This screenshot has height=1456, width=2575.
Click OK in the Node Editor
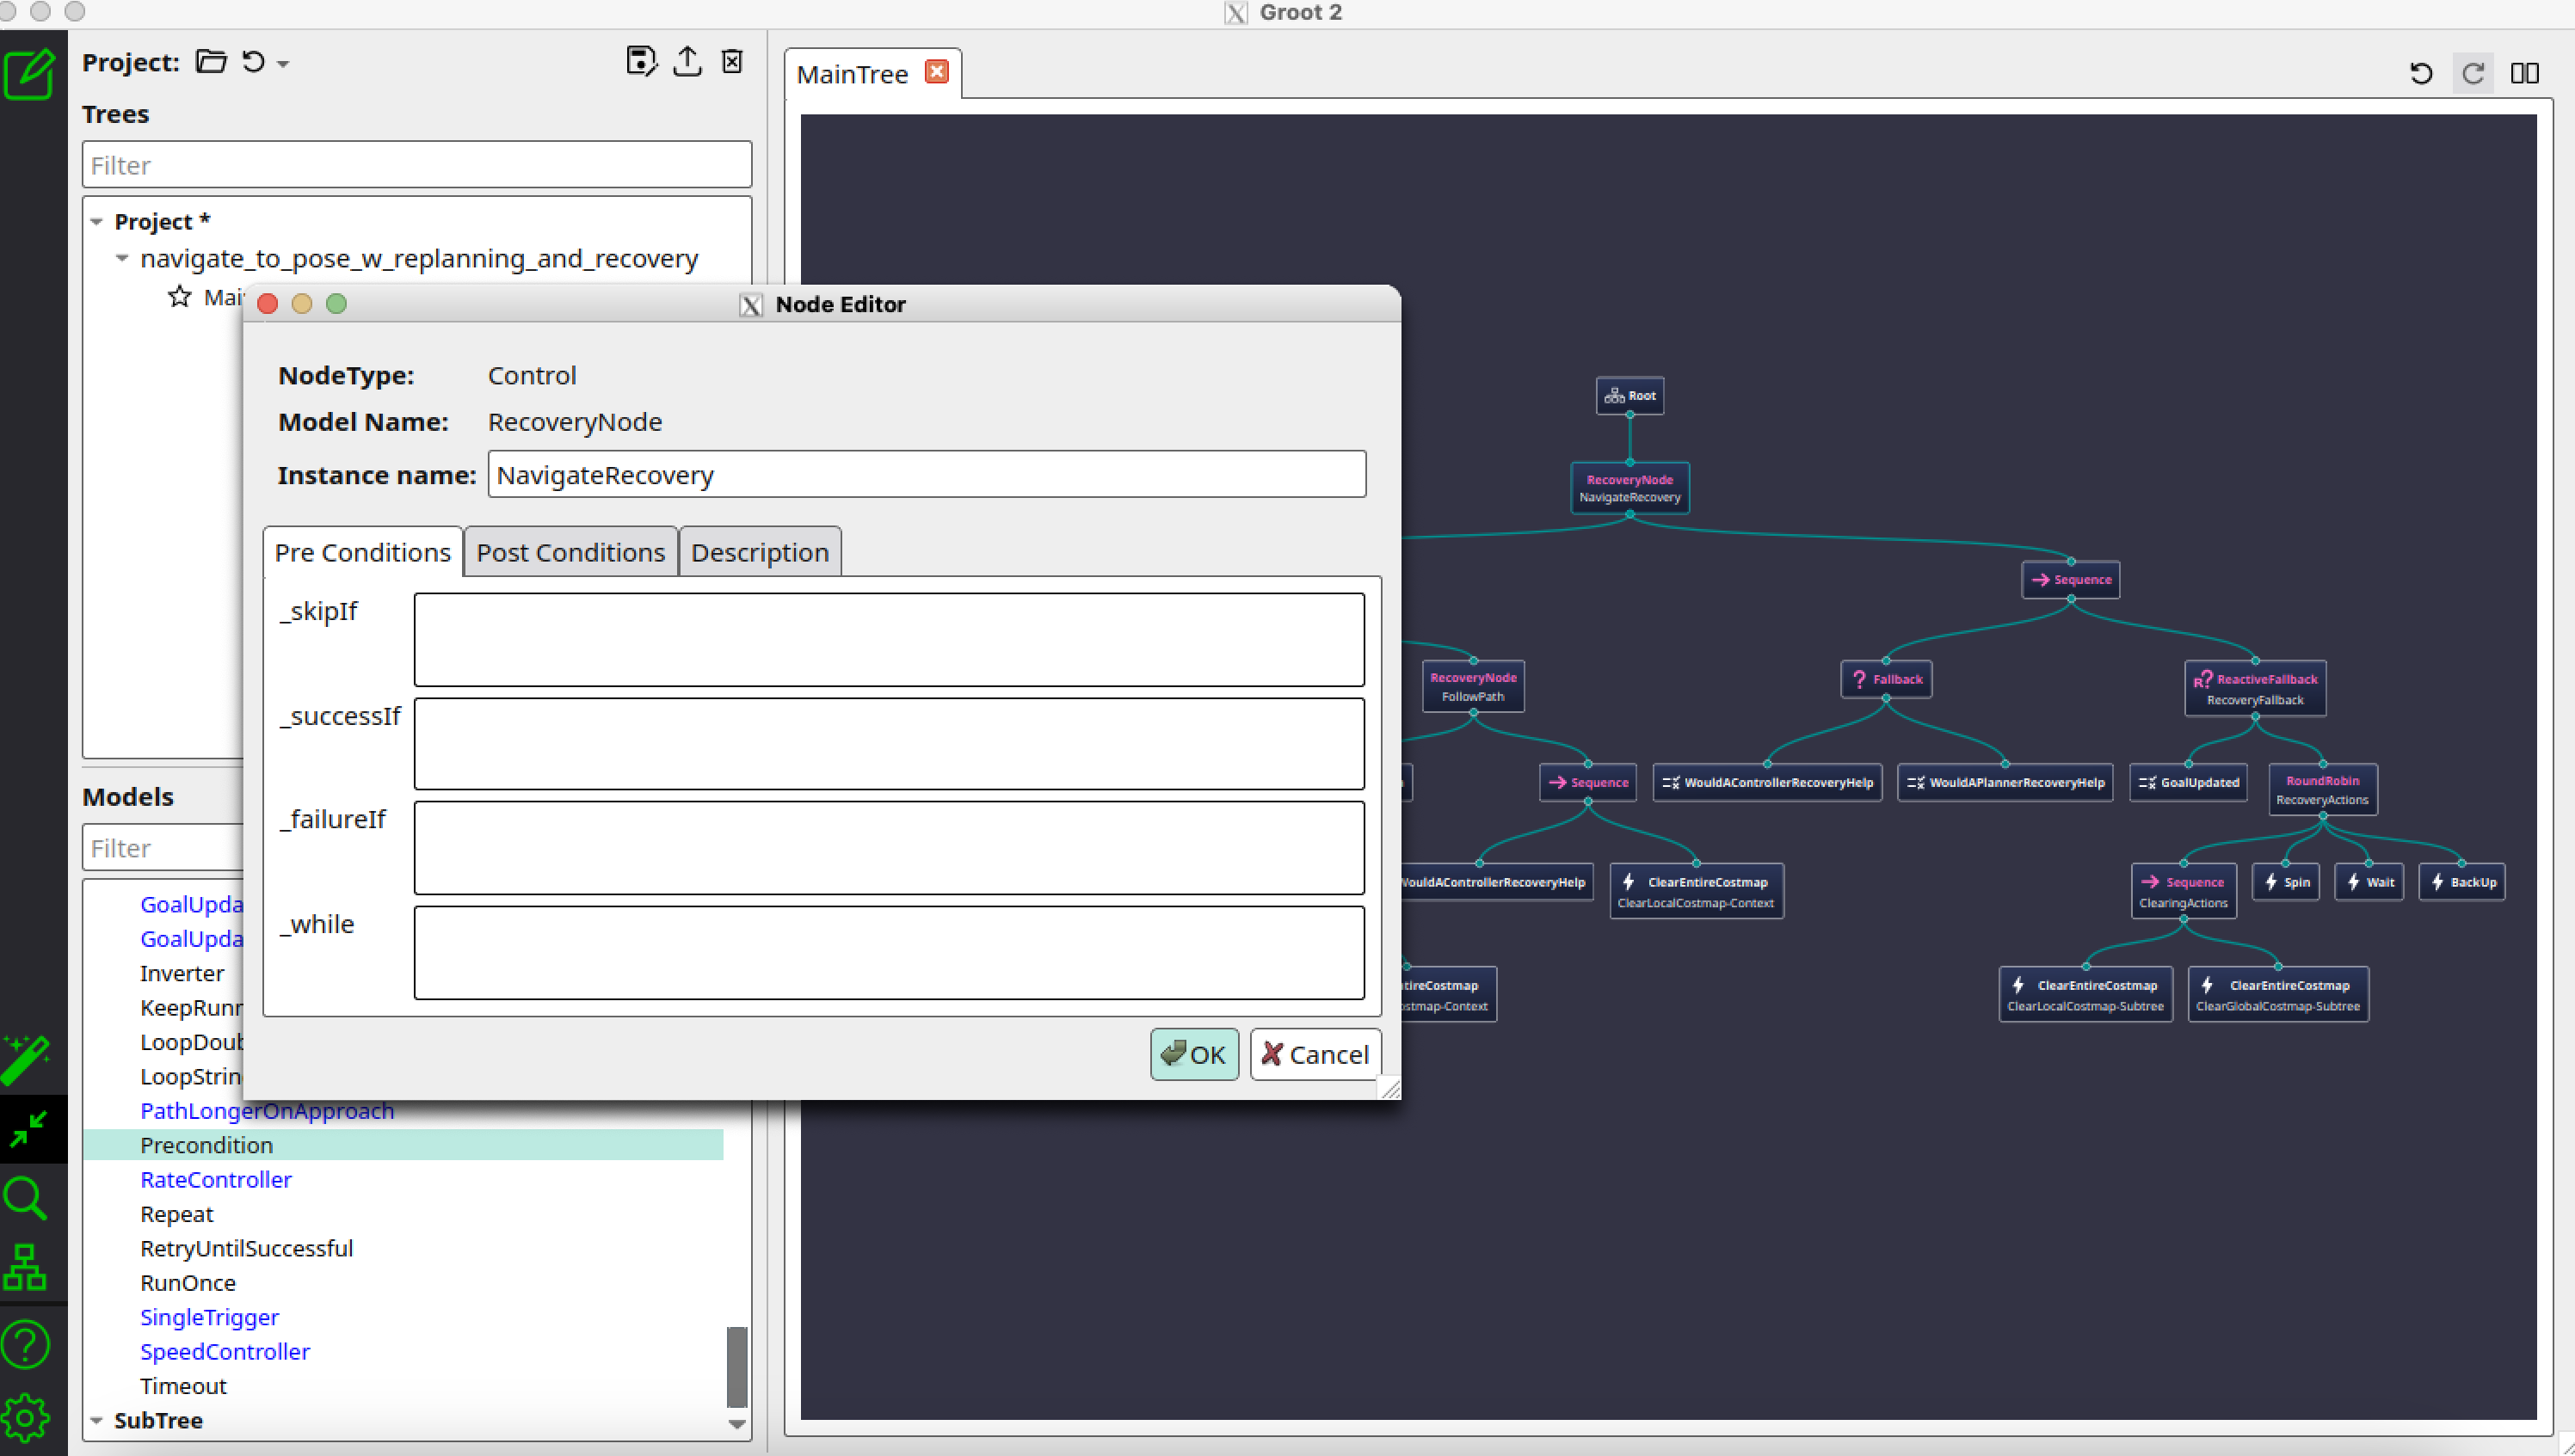click(1194, 1054)
